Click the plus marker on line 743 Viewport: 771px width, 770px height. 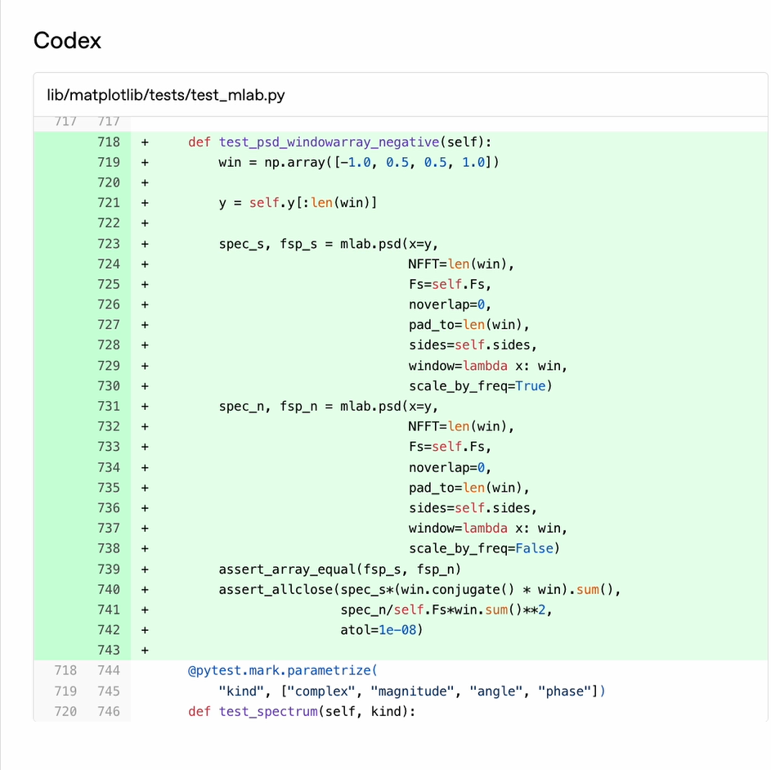click(145, 651)
